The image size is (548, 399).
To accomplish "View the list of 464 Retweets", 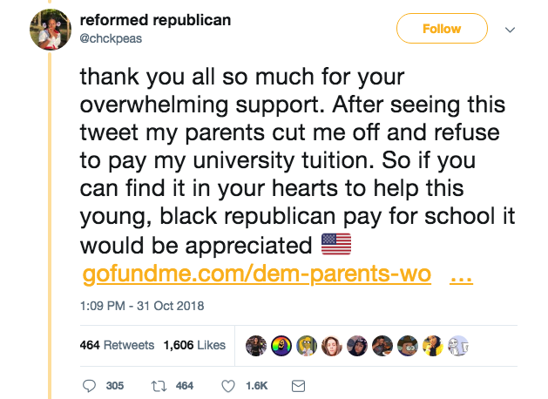I will coord(117,345).
